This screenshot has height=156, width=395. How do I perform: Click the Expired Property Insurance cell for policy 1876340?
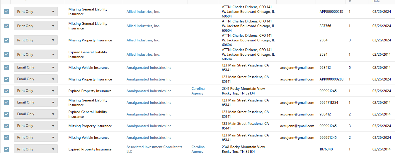coord(90,149)
